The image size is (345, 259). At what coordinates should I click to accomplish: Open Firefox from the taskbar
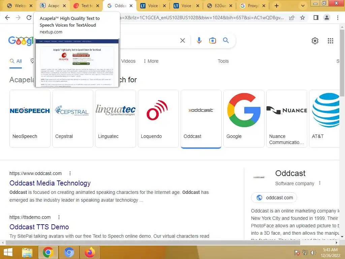(90, 252)
